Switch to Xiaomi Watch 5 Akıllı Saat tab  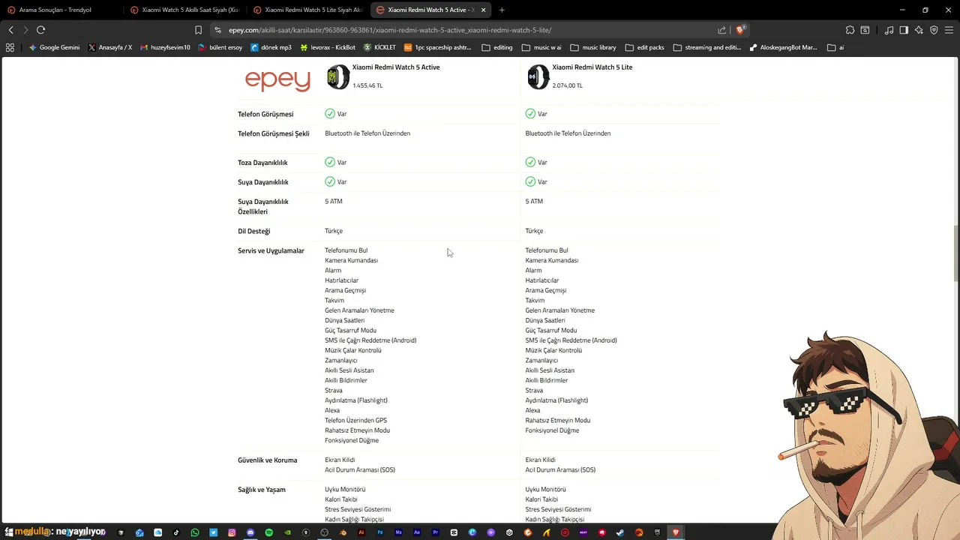[185, 10]
